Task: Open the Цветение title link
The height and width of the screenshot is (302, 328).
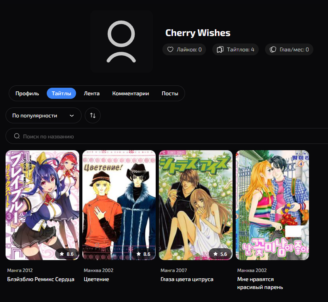Action: click(96, 279)
